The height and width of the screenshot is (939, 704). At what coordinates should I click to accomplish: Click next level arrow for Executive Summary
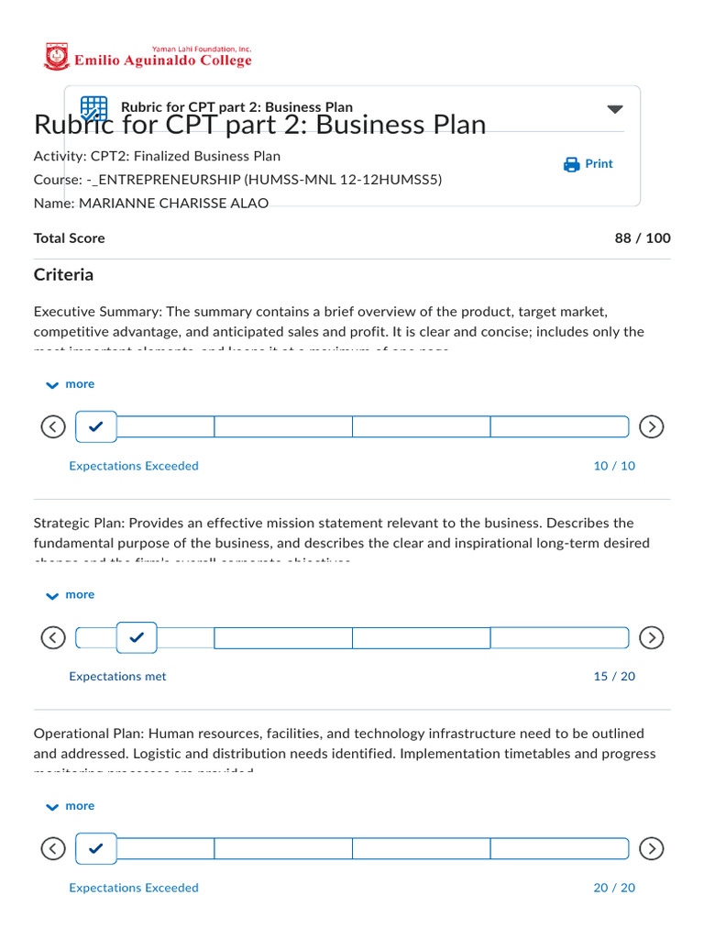(651, 426)
